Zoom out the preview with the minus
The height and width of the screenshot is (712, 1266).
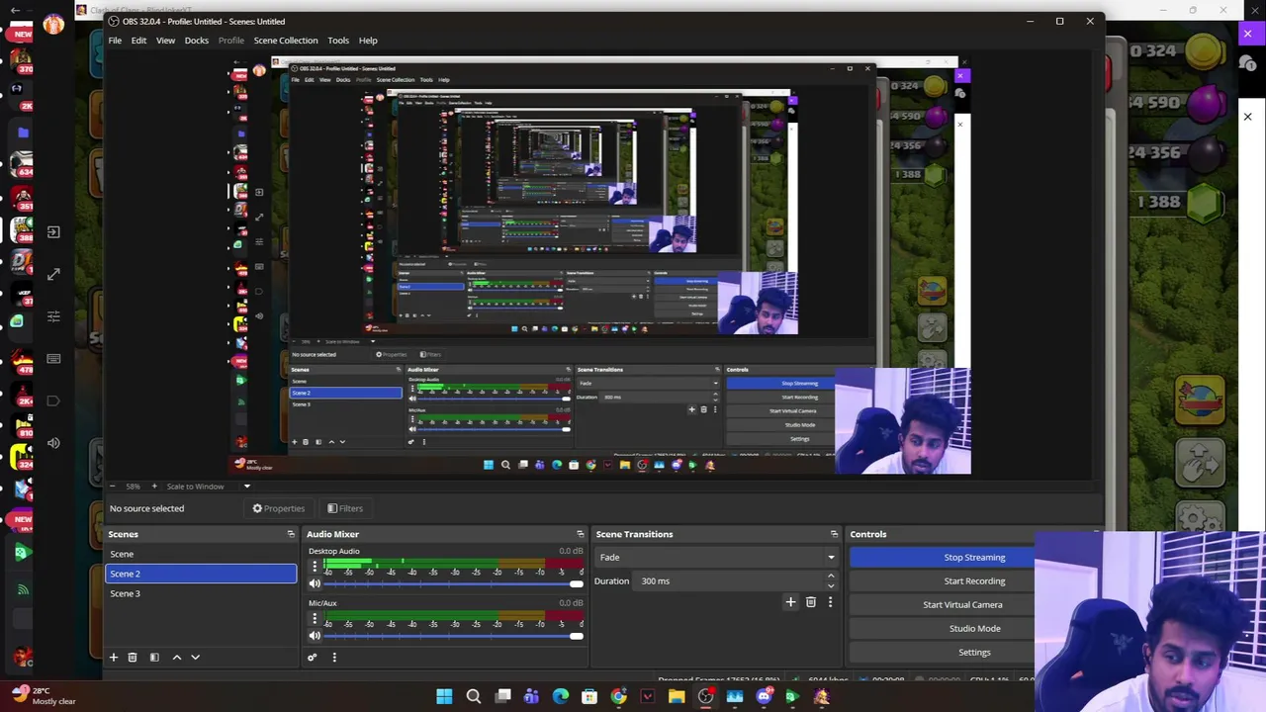(112, 487)
